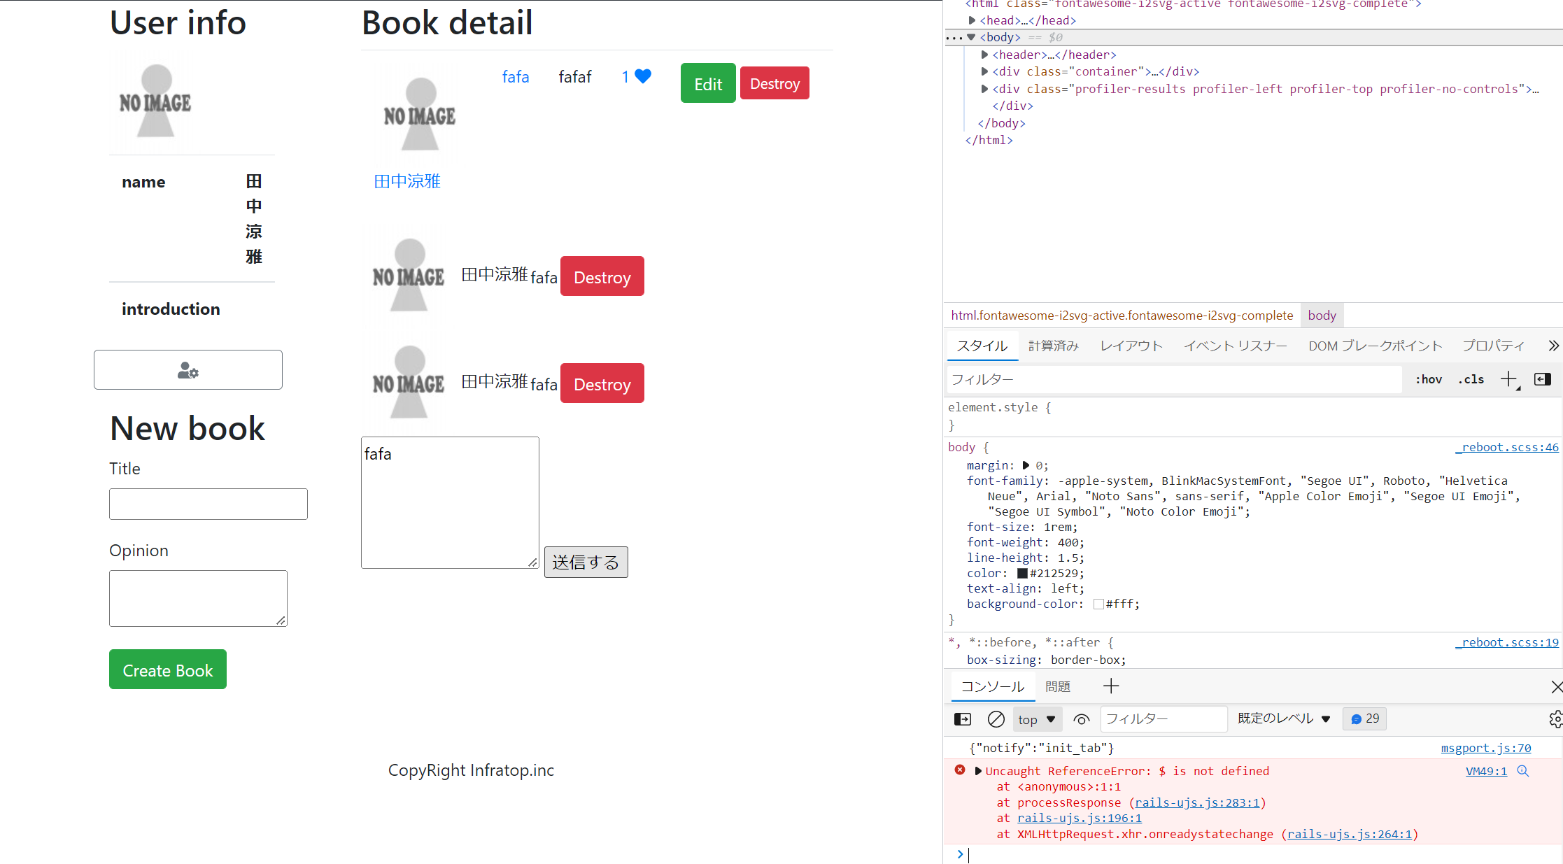
Task: Open rails-ujs.js:196:1 stack link
Action: tap(1080, 818)
